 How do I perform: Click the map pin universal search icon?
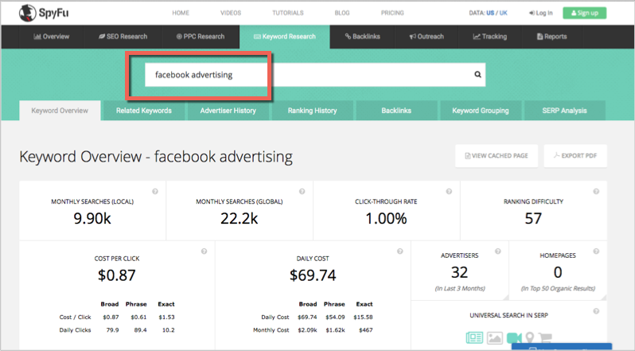(530, 337)
